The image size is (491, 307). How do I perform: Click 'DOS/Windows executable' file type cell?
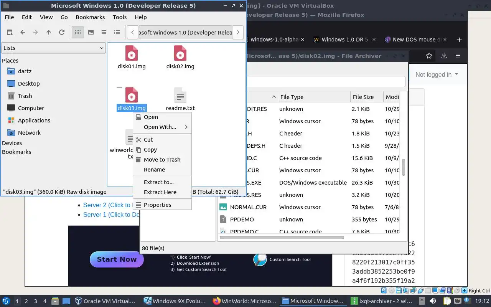313,183
